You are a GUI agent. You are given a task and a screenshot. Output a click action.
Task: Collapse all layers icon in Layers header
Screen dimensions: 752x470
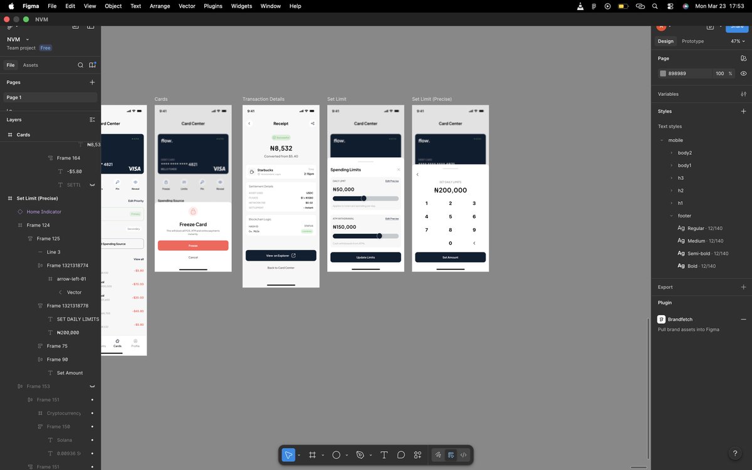pos(92,120)
